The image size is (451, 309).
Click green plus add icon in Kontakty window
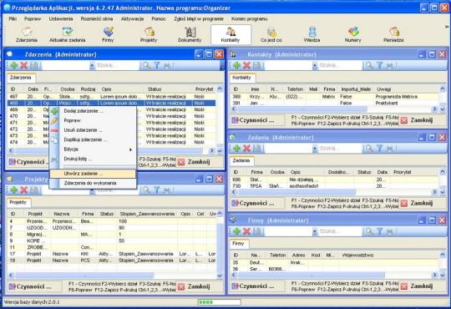236,66
